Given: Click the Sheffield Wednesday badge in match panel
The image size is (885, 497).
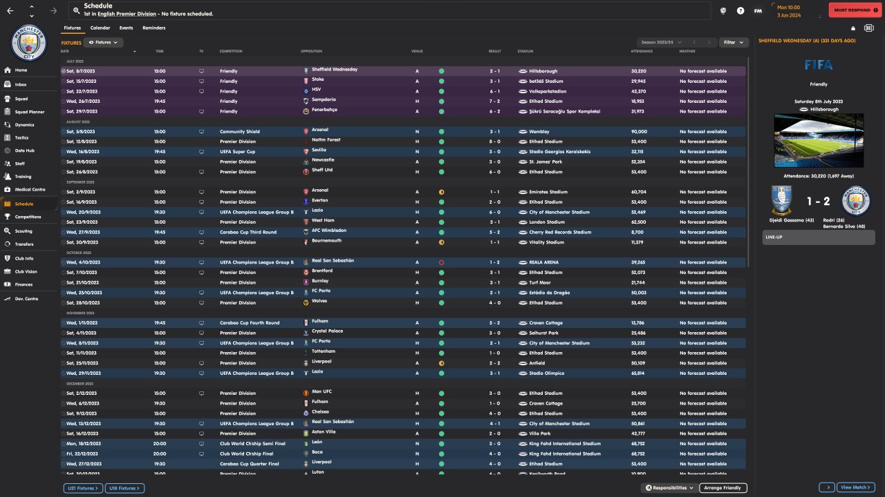Looking at the screenshot, I should pos(782,201).
